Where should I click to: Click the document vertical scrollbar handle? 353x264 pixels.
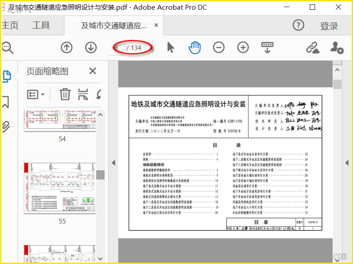[337, 84]
